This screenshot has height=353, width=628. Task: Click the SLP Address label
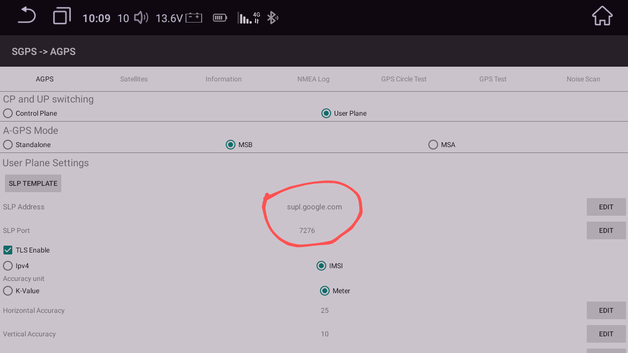click(24, 207)
